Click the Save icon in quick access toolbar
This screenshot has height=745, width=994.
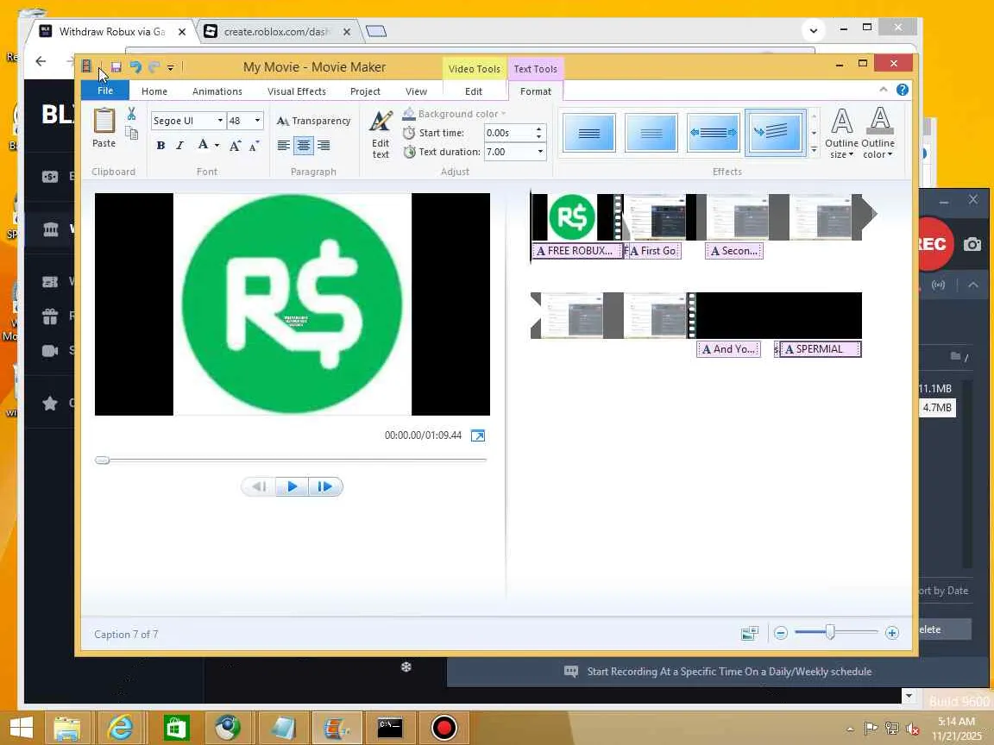(116, 66)
